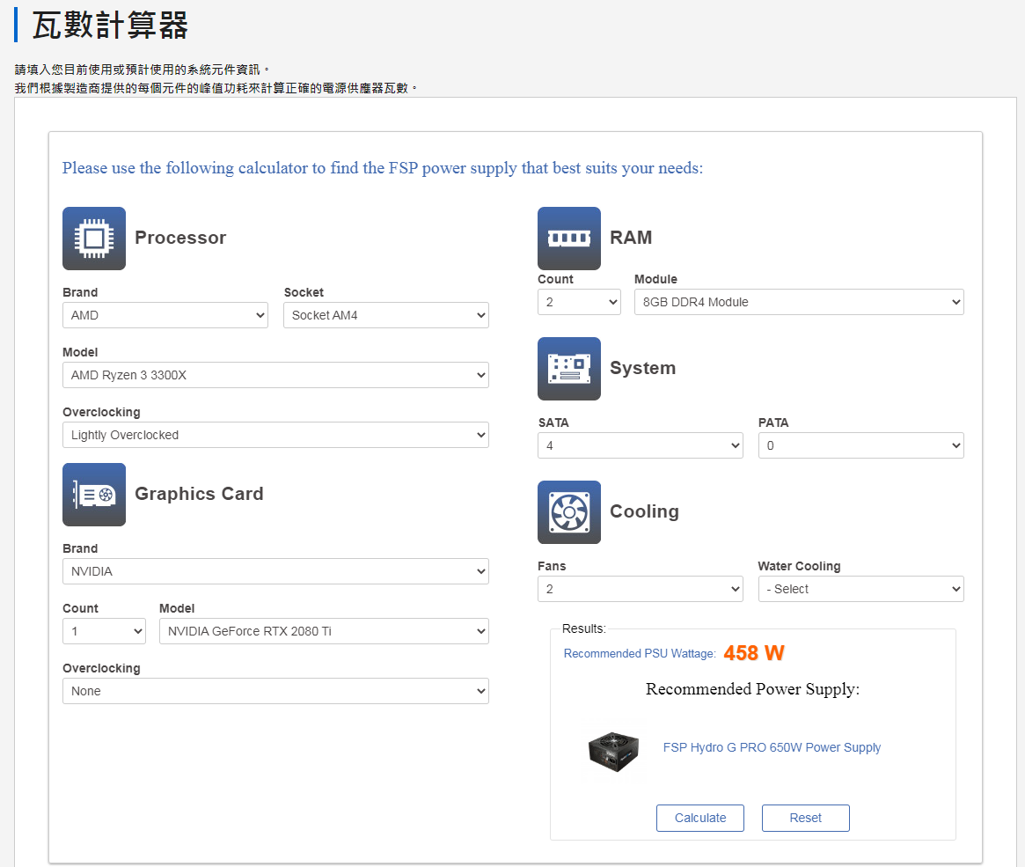This screenshot has width=1025, height=867.
Task: Open the graphics Brand dropdown showing NVIDIA
Action: click(276, 571)
